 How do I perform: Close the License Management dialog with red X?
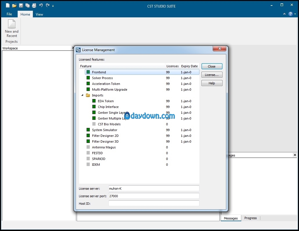219,49
